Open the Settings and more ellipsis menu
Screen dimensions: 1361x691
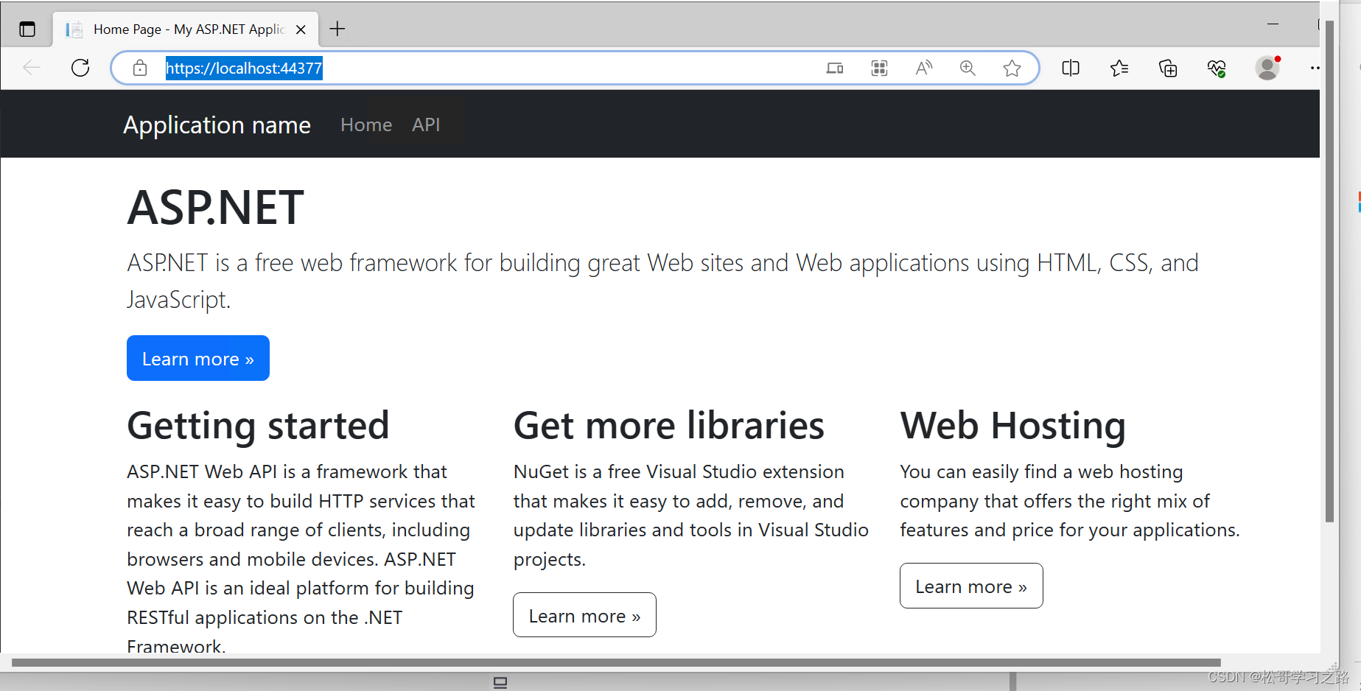tap(1315, 69)
